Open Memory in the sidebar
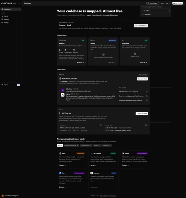The height and width of the screenshot is (198, 186). click(11, 19)
